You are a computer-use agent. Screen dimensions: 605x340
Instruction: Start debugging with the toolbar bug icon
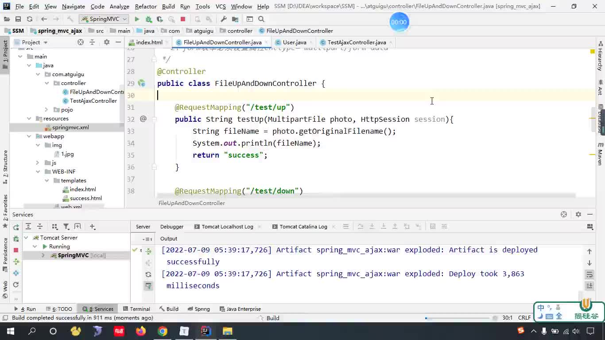pos(148,19)
